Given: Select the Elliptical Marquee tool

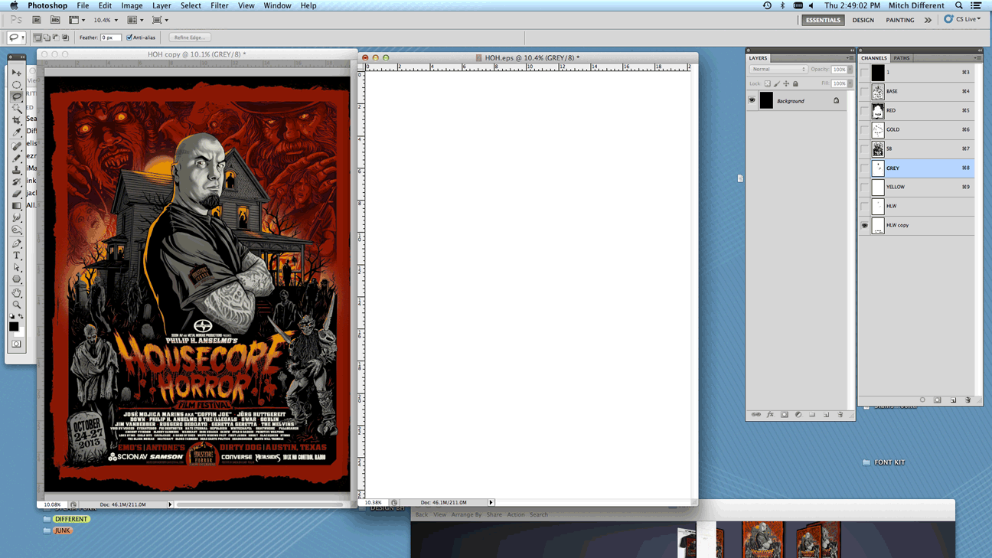Looking at the screenshot, I should [16, 85].
